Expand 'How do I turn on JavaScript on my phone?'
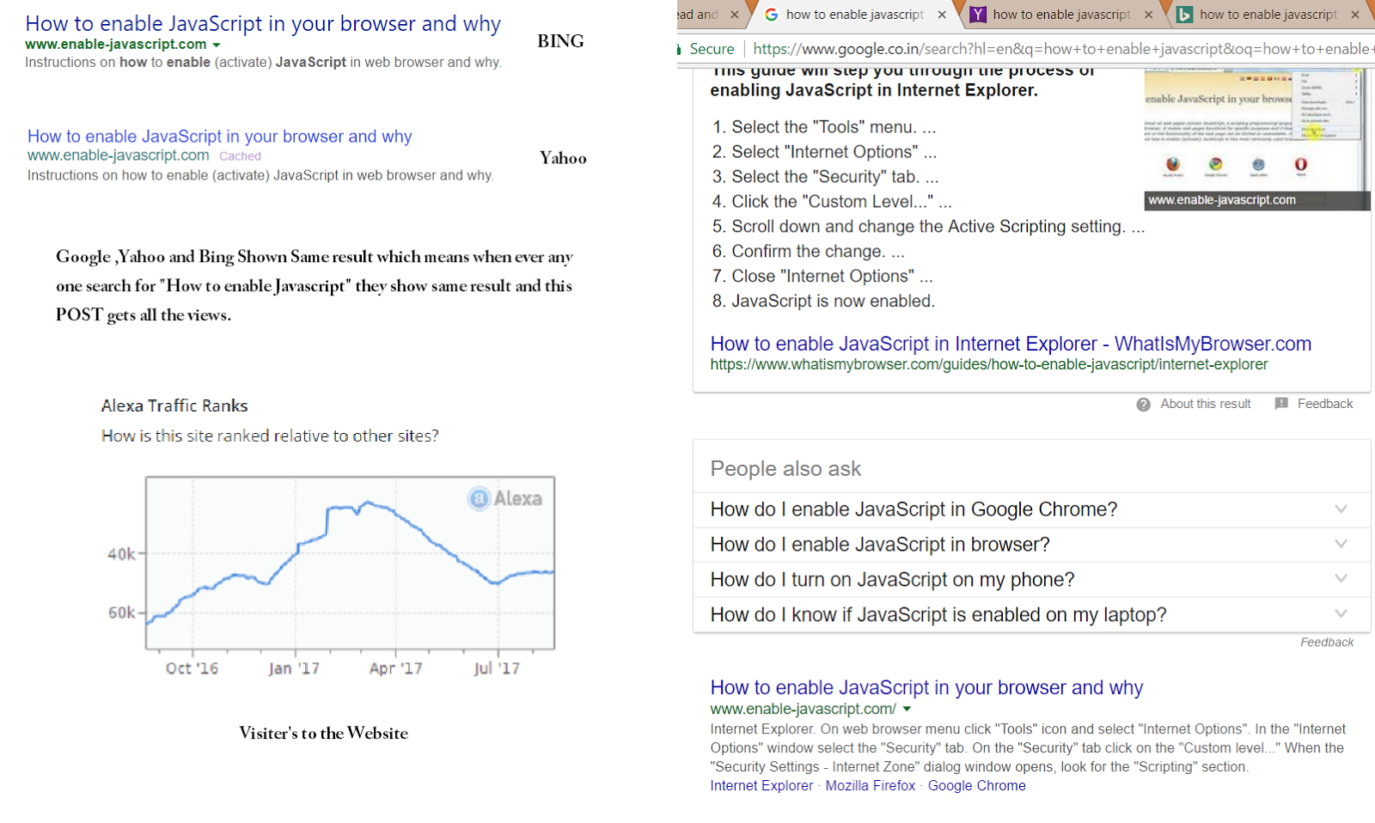 1032,580
